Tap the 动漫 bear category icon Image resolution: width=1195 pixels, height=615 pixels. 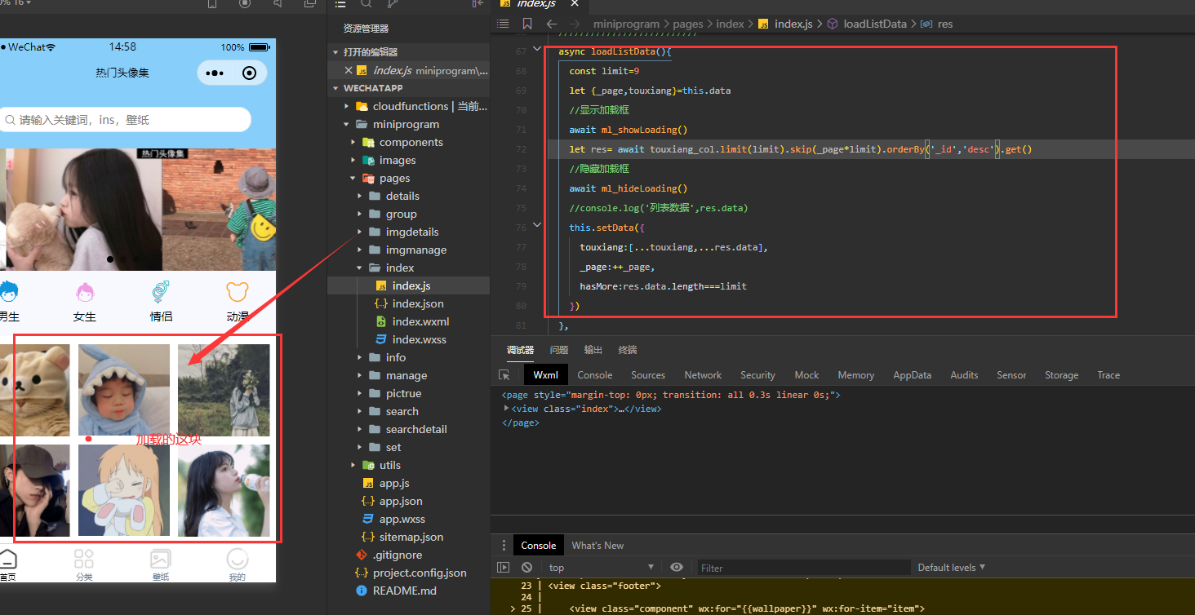click(238, 292)
